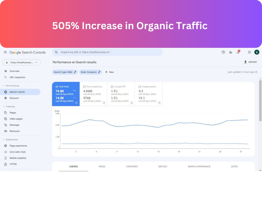Click help icon on Average CTR card
Image resolution: width=262 pixels, height=197 pixels.
pyautogui.click(x=132, y=103)
